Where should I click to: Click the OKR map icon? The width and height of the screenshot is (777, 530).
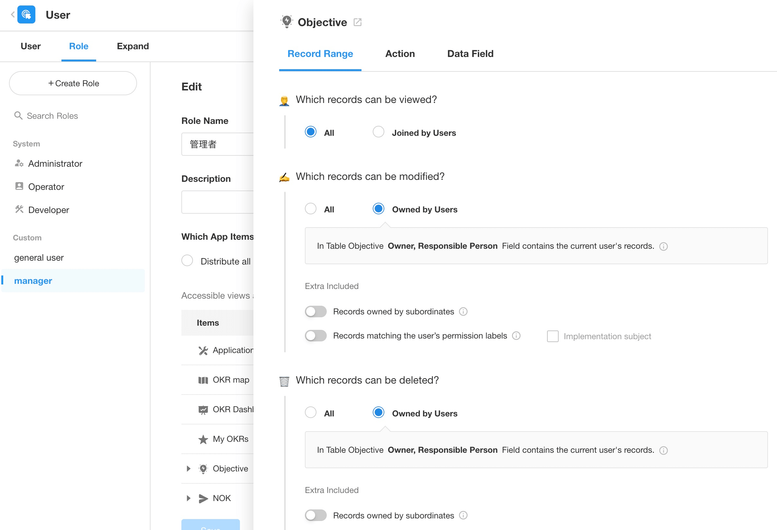point(203,380)
